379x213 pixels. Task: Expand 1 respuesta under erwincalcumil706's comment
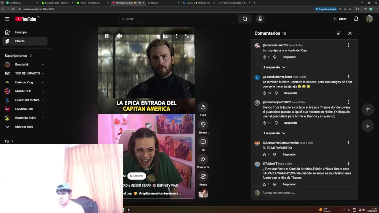274,67
